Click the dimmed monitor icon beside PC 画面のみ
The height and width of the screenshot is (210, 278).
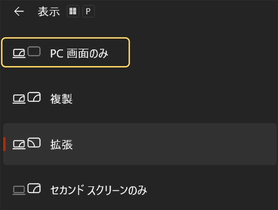point(34,51)
